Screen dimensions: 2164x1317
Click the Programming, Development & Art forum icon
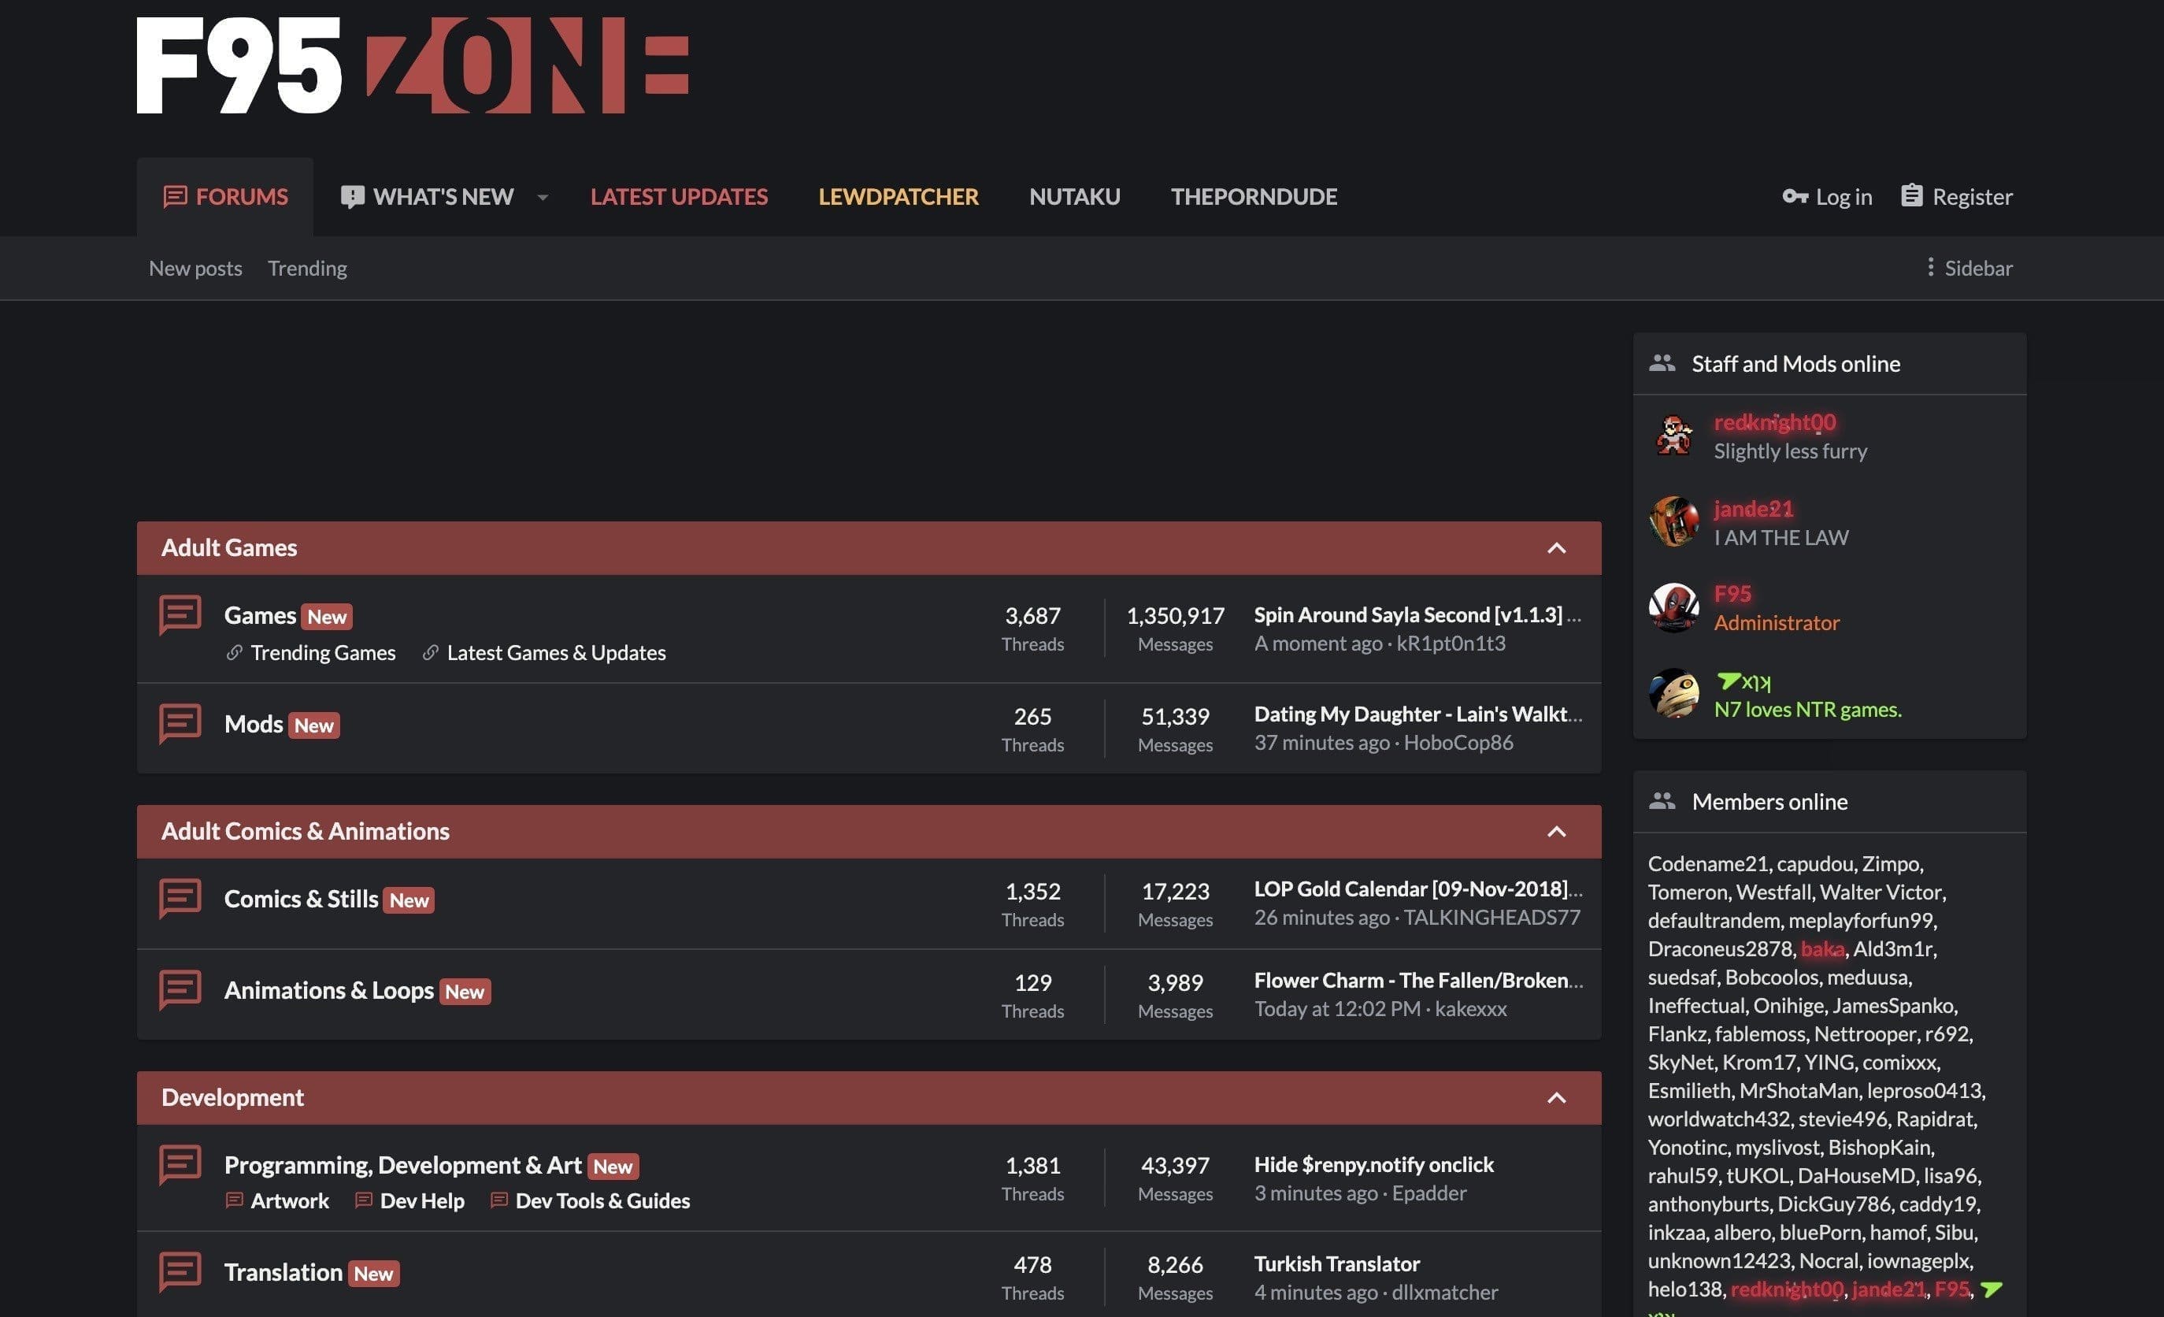(180, 1165)
